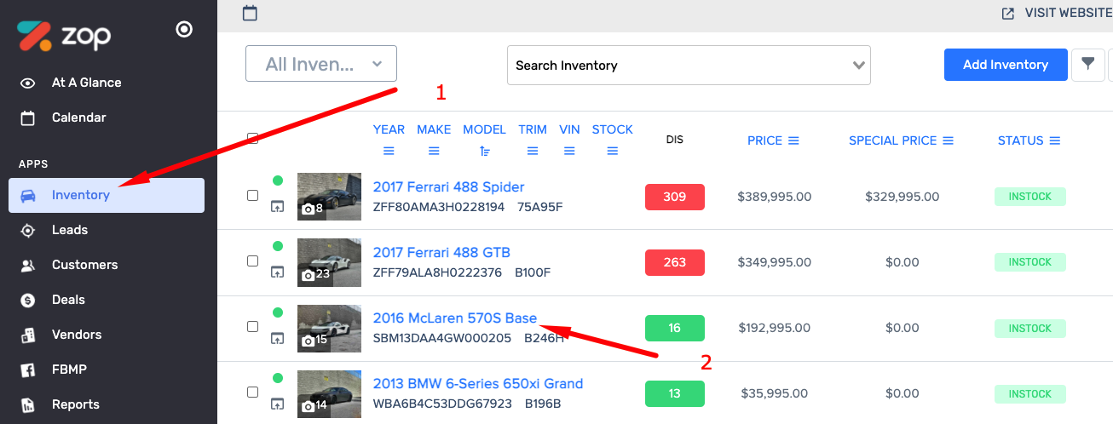
Task: Sort by MODEL column header
Action: click(x=484, y=129)
